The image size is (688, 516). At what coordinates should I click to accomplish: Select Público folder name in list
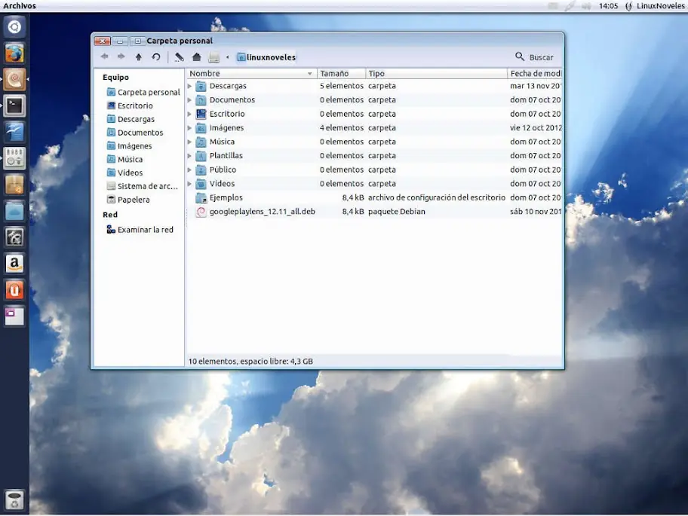coord(223,169)
